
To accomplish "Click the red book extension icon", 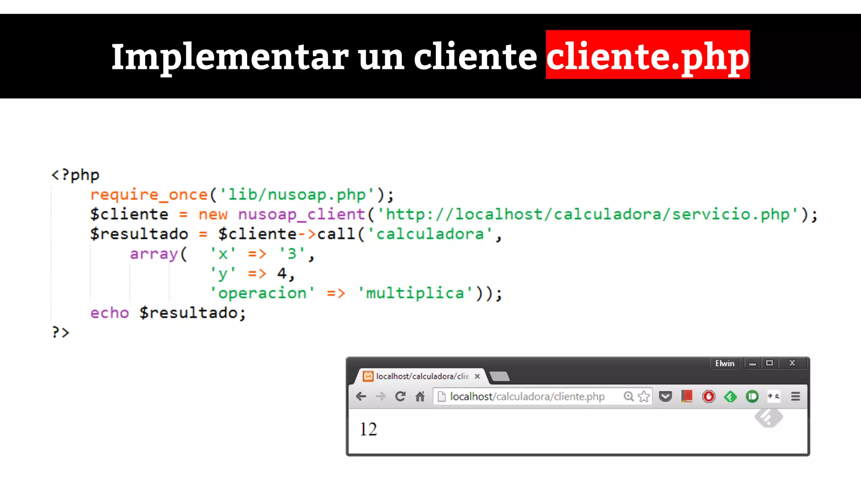I will coord(687,396).
